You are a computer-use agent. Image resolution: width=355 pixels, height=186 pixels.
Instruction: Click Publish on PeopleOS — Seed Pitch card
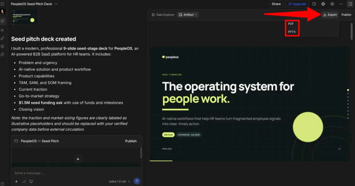pyautogui.click(x=131, y=141)
